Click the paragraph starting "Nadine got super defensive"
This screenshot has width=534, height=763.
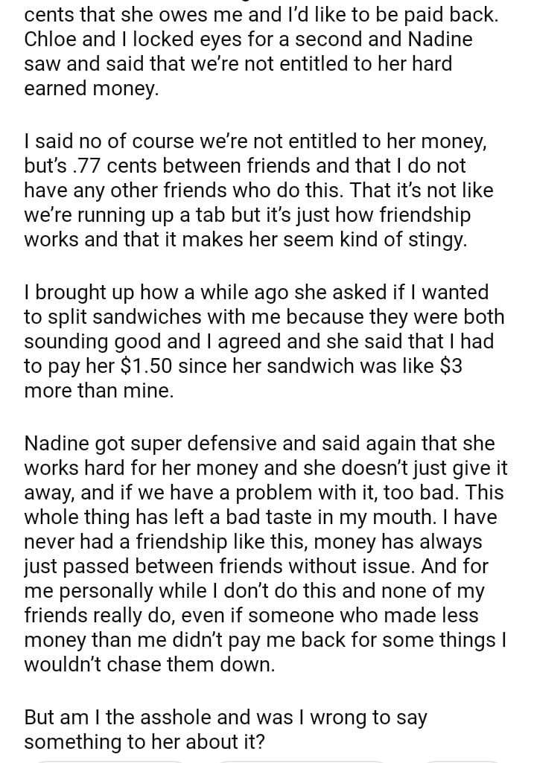click(265, 555)
